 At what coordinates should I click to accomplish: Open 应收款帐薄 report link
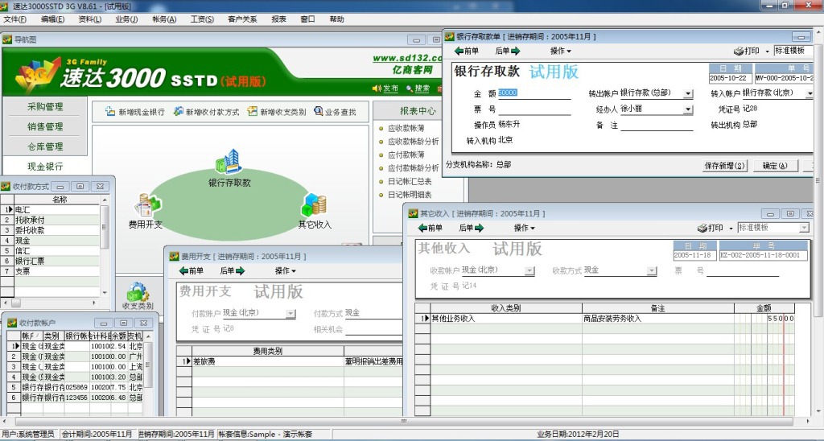click(x=406, y=128)
